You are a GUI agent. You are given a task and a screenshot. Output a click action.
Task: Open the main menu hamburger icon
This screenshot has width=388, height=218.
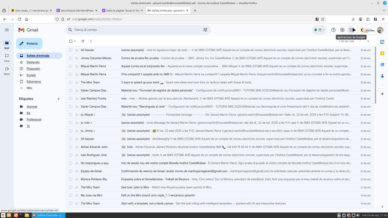(x=7, y=30)
